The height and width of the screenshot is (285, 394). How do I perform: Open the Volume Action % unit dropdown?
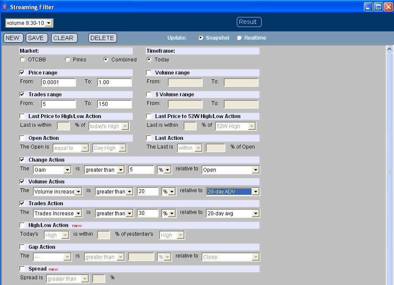169,191
